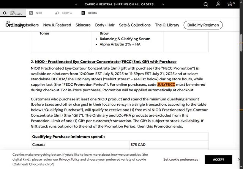Click the Canada table cell
Viewport: 243px width, 169px height.
tap(80, 145)
